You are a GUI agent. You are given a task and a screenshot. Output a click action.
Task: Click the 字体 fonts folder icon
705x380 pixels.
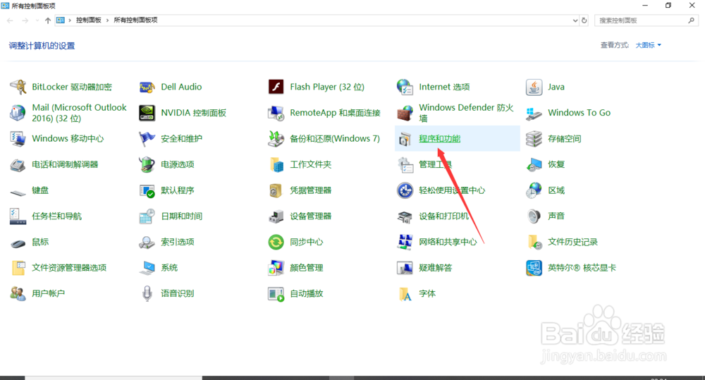405,294
